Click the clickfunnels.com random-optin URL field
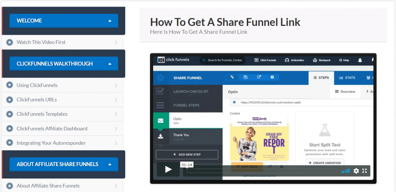The height and width of the screenshot is (192, 396). point(306,102)
